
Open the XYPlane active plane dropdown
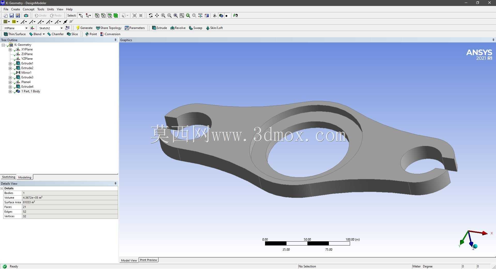click(x=26, y=28)
